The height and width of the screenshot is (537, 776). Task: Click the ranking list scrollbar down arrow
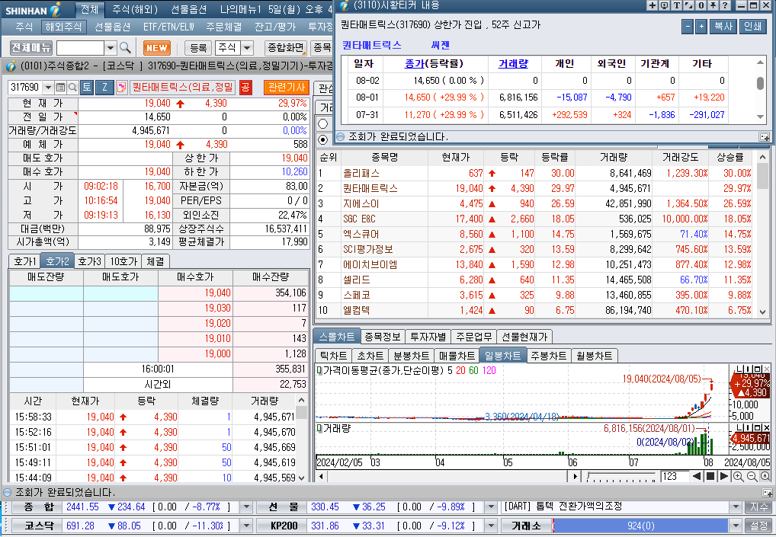(x=762, y=312)
